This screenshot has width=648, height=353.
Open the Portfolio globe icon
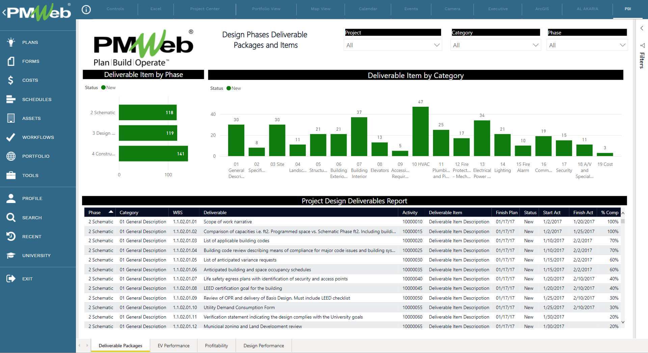[11, 156]
